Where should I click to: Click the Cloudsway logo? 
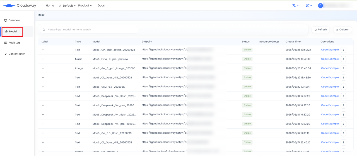20,6
